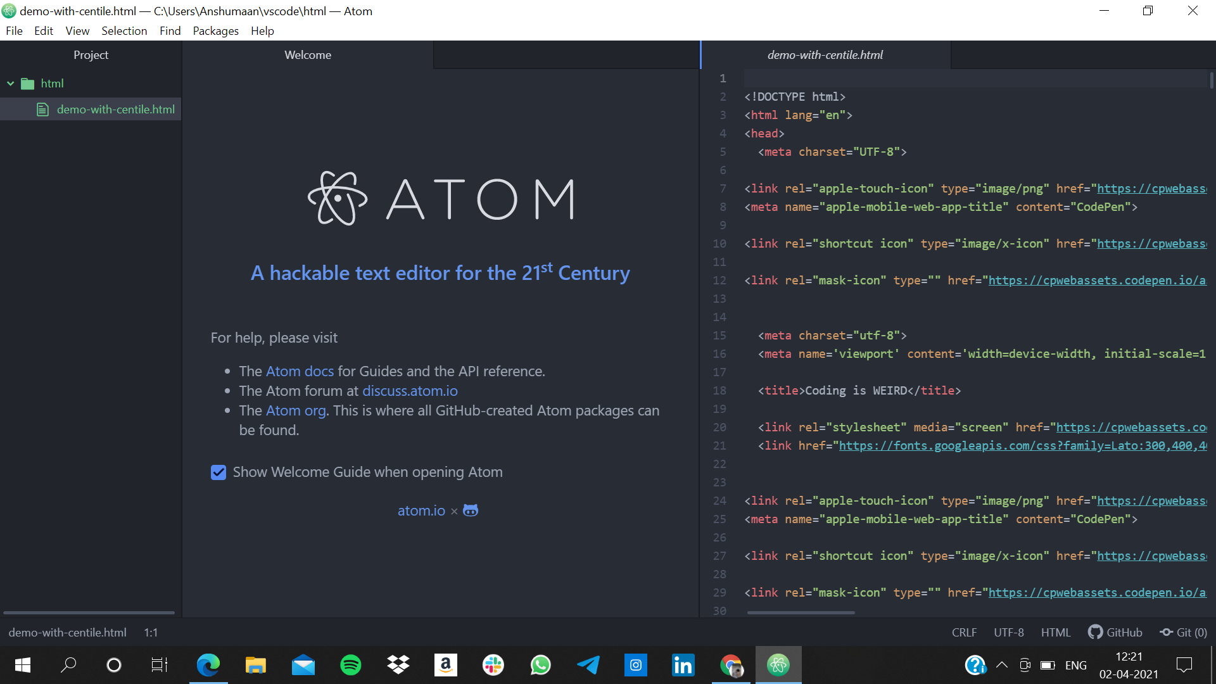Launch Slack from the taskbar
This screenshot has height=684, width=1216.
[x=493, y=665]
